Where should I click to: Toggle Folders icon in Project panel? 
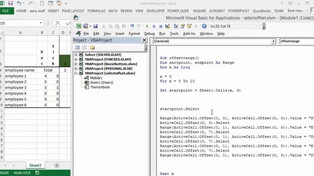(92, 47)
